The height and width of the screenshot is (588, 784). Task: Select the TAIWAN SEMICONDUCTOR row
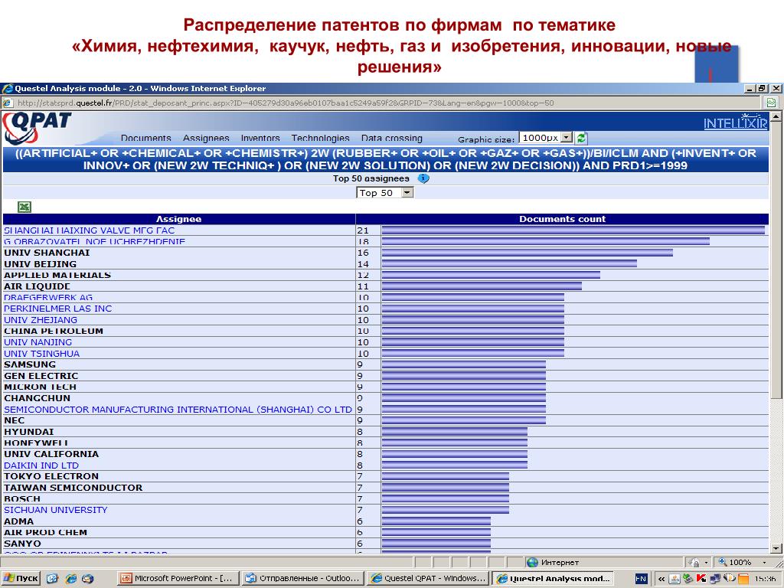pos(386,488)
